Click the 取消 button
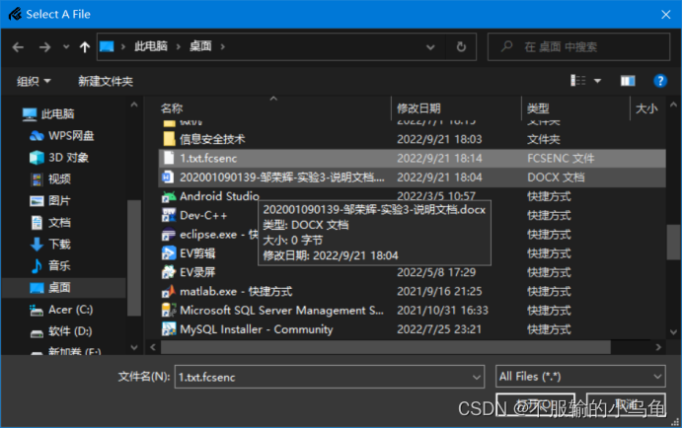683x428 pixels. 626,404
